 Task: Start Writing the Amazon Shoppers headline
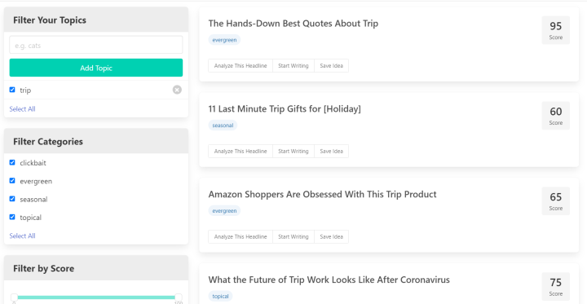[x=293, y=236]
